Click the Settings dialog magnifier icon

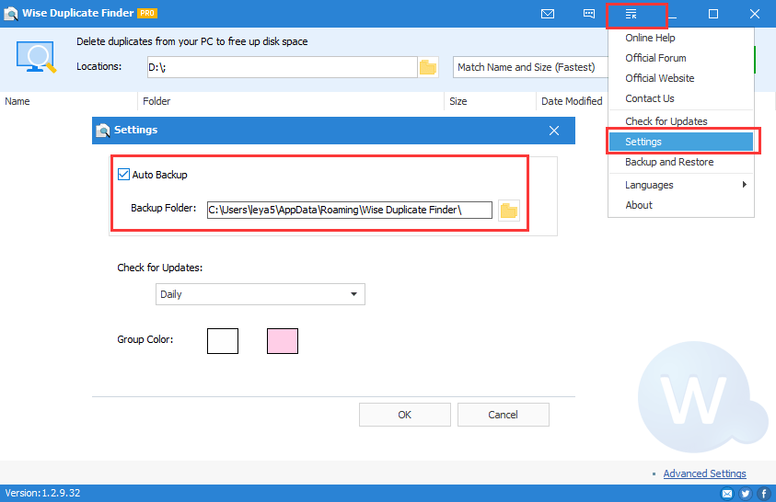click(103, 131)
